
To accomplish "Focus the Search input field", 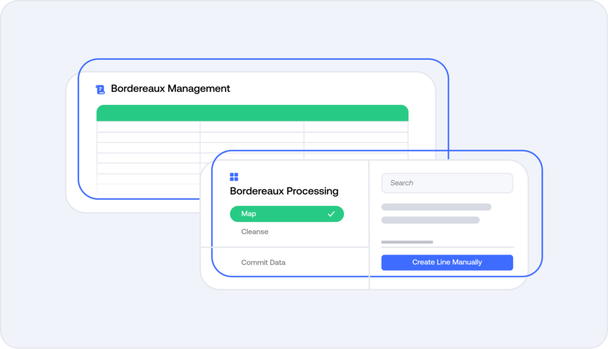I will click(x=446, y=183).
